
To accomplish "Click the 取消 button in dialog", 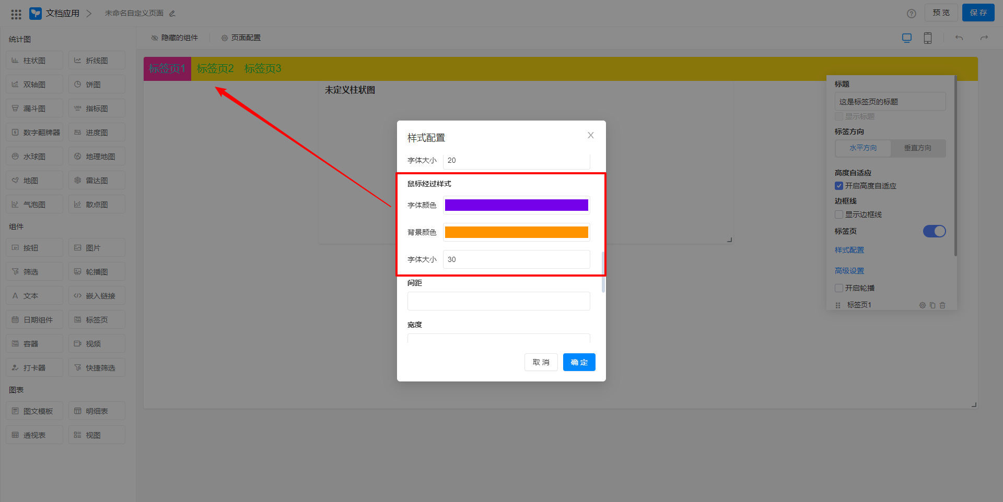I will click(541, 362).
